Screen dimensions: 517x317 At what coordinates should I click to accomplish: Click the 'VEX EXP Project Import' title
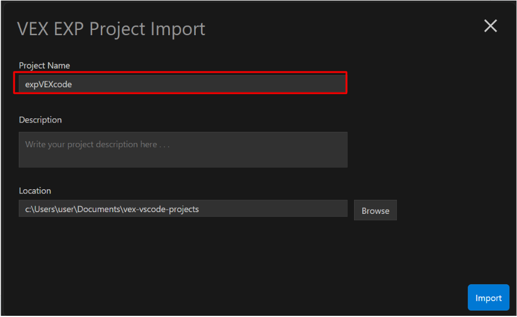111,29
